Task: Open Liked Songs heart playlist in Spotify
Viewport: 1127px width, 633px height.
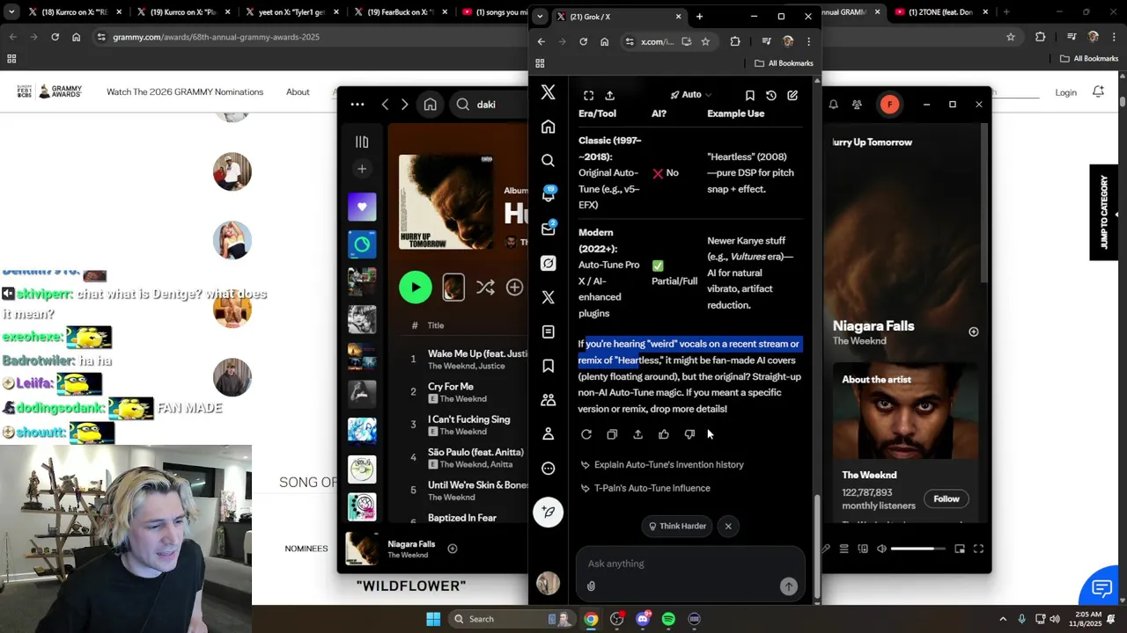Action: pos(362,207)
